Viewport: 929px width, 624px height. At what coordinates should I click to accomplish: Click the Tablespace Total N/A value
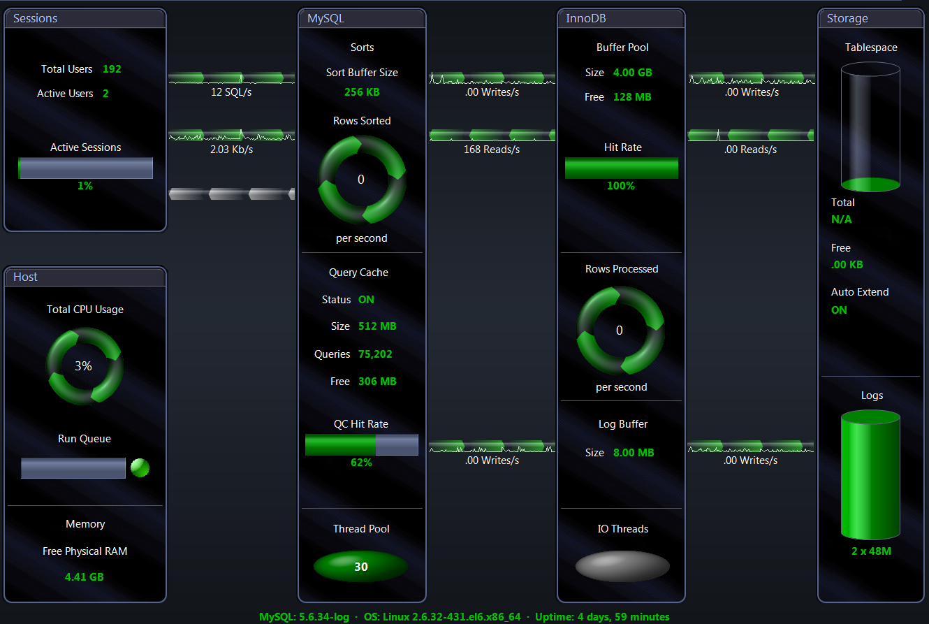pos(842,219)
